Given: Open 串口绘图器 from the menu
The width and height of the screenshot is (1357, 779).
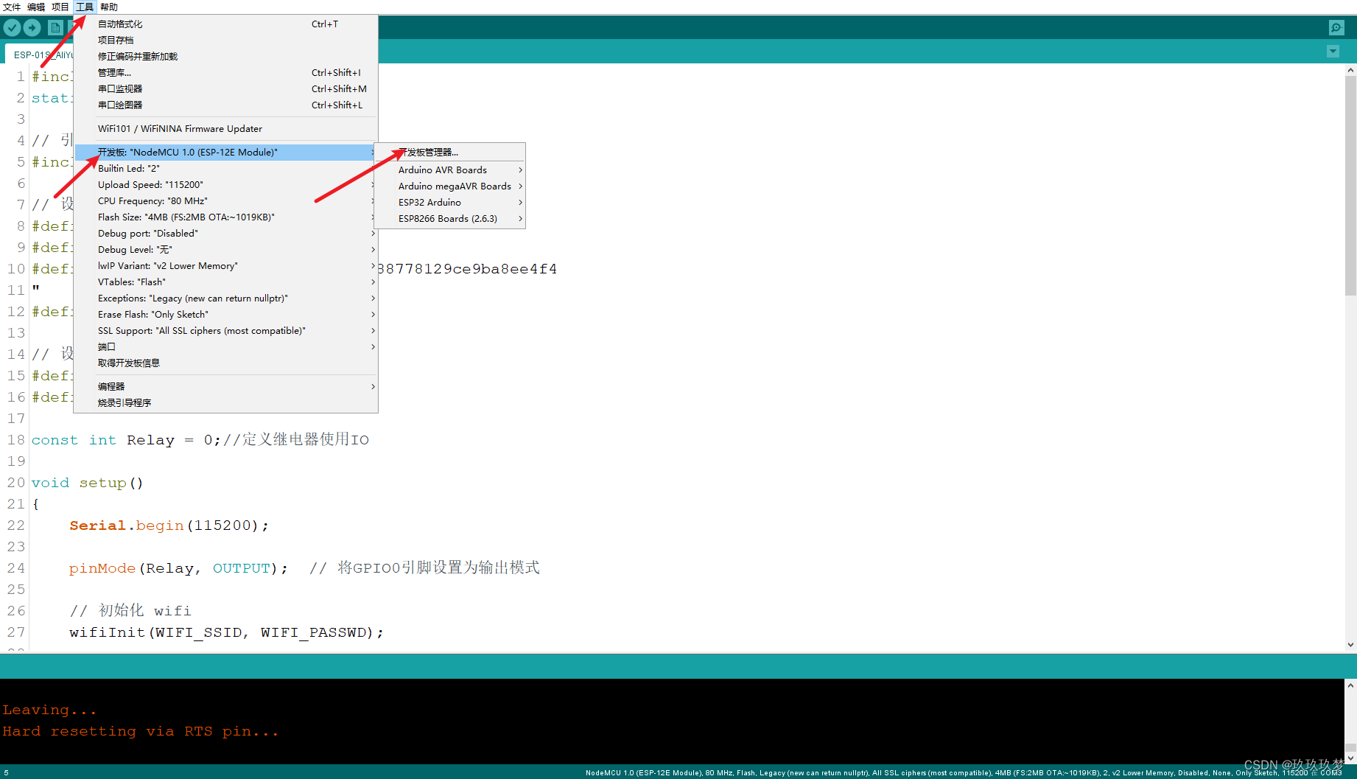Looking at the screenshot, I should [x=225, y=105].
